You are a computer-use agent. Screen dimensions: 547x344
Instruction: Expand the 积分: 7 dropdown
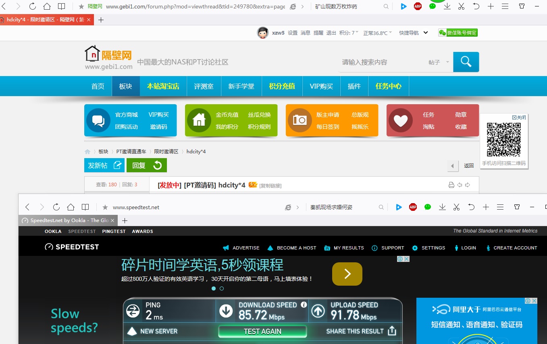point(349,33)
